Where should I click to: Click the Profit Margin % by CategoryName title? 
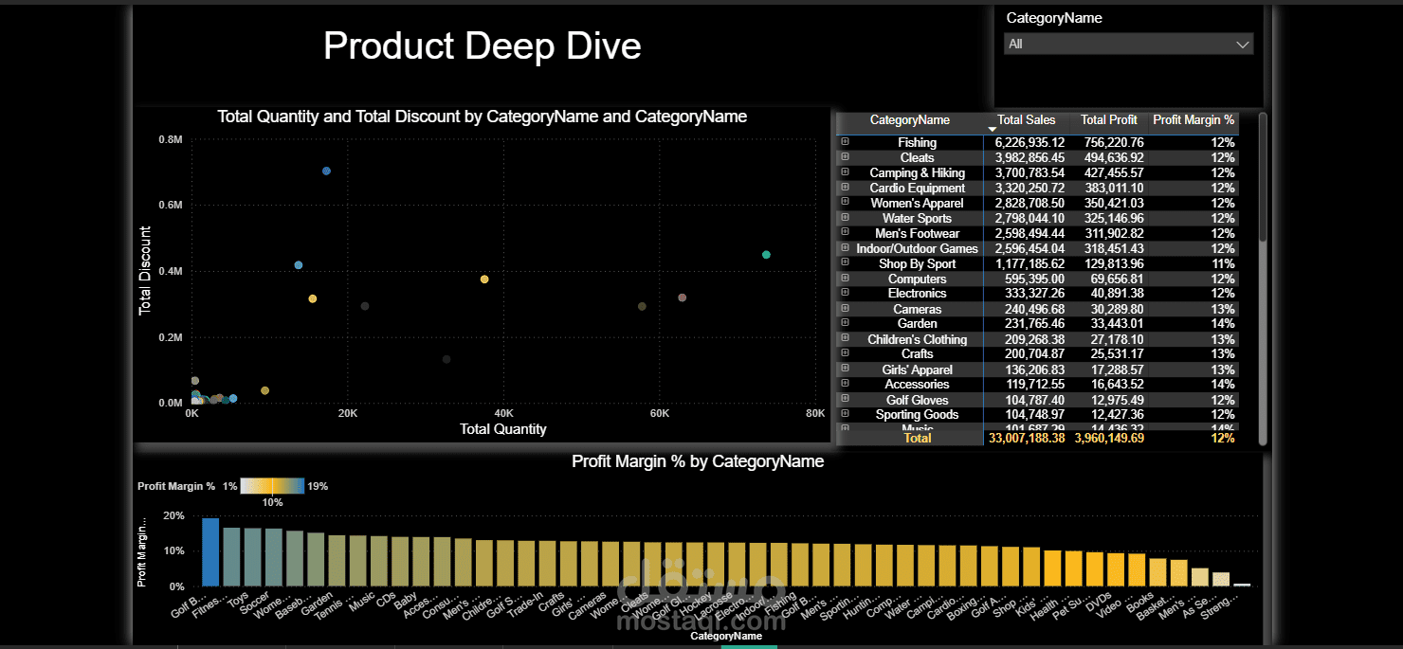(698, 461)
